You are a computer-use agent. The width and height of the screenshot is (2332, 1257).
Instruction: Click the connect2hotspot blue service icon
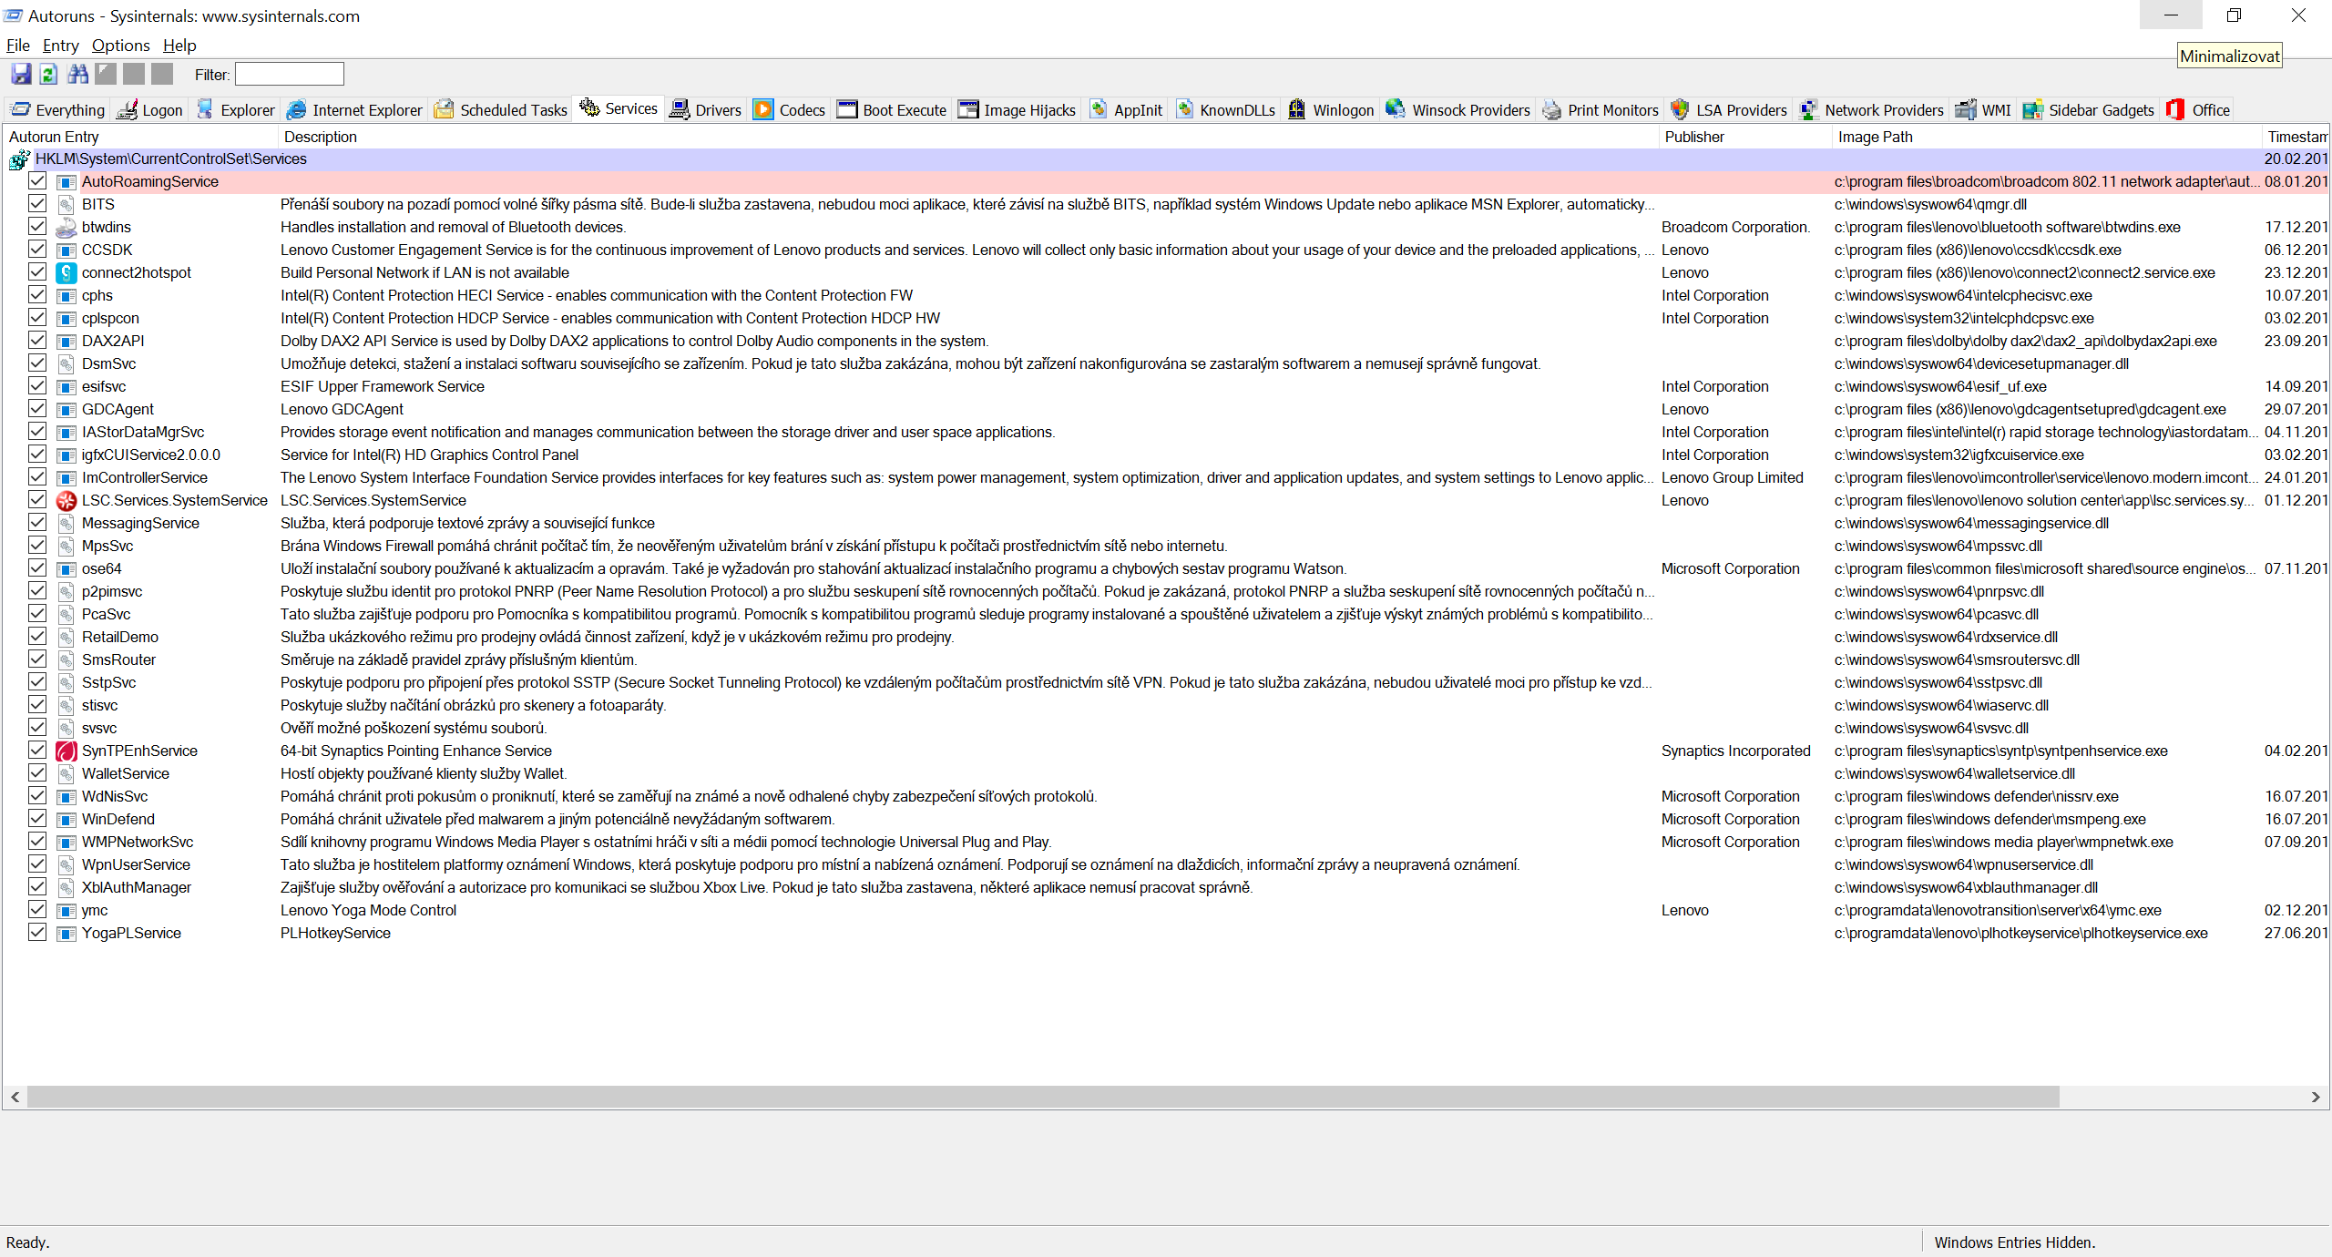[x=66, y=272]
